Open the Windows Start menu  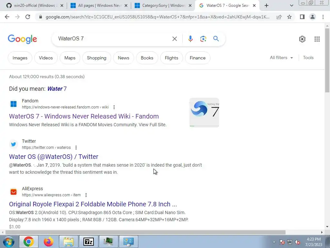[8, 242]
